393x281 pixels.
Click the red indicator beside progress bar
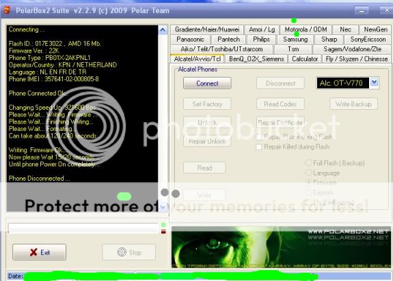point(163,232)
